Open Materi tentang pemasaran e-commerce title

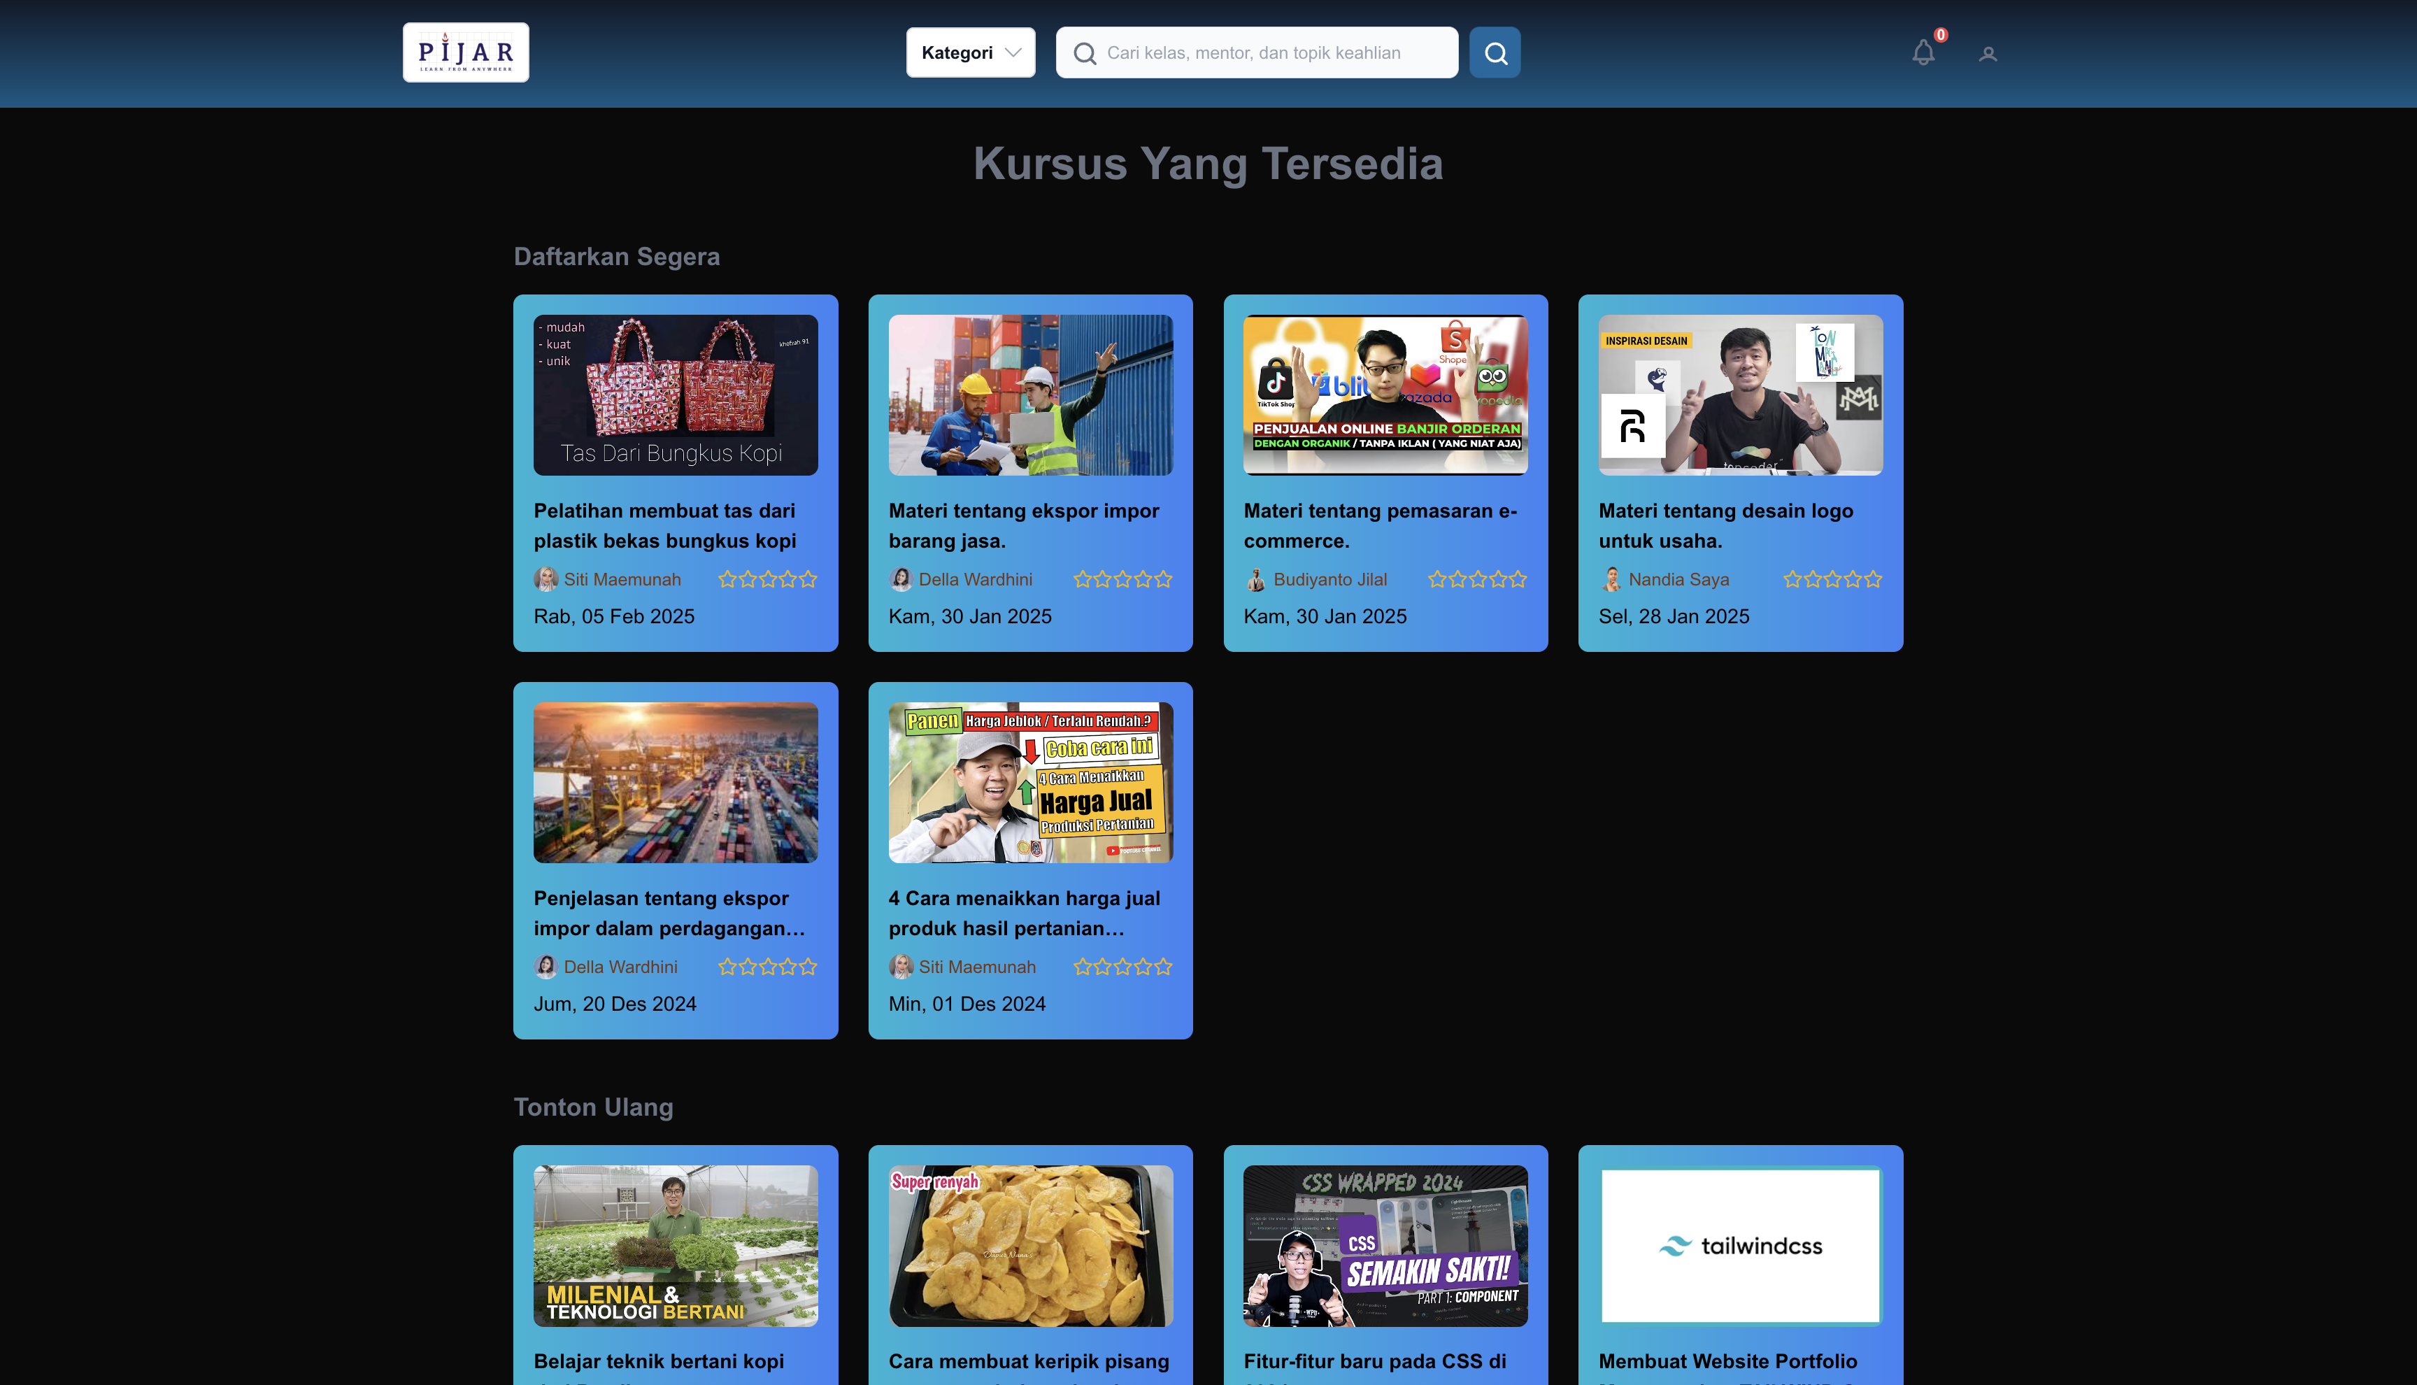coord(1380,525)
